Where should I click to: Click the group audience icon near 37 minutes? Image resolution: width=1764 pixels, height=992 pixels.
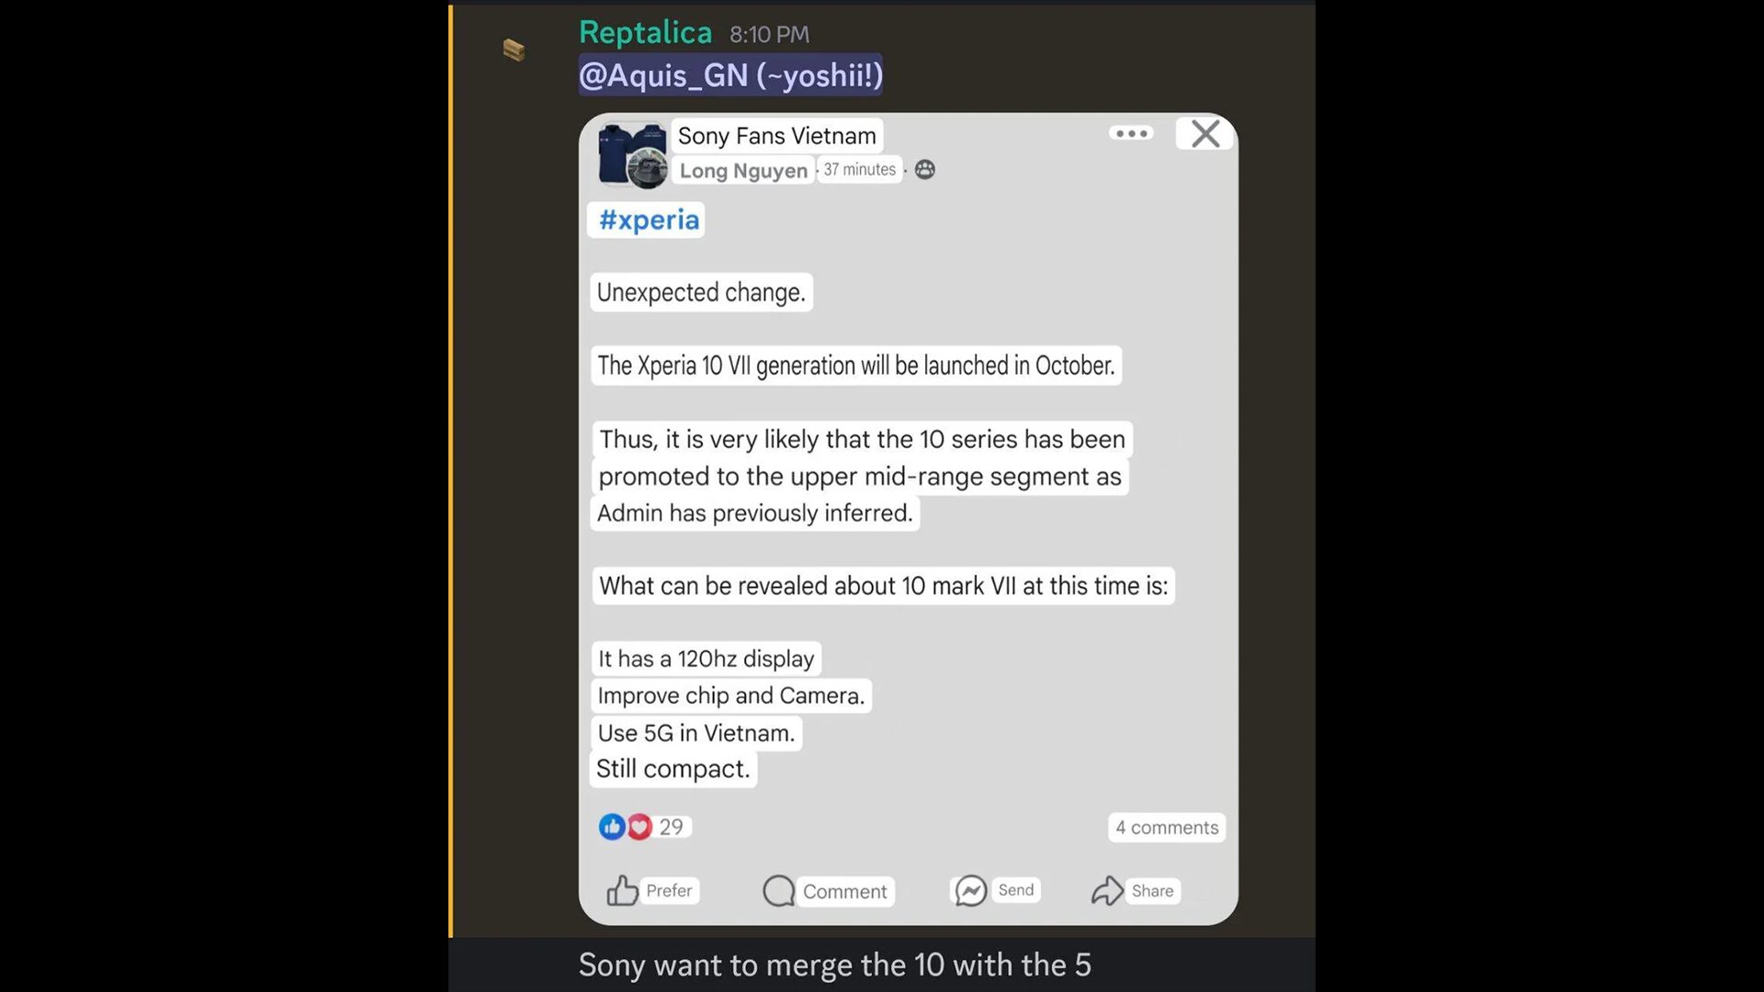coord(925,170)
